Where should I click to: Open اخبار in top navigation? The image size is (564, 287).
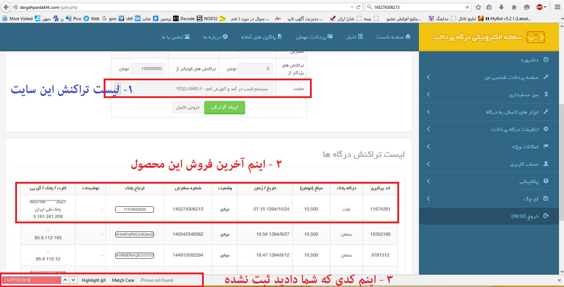355,37
